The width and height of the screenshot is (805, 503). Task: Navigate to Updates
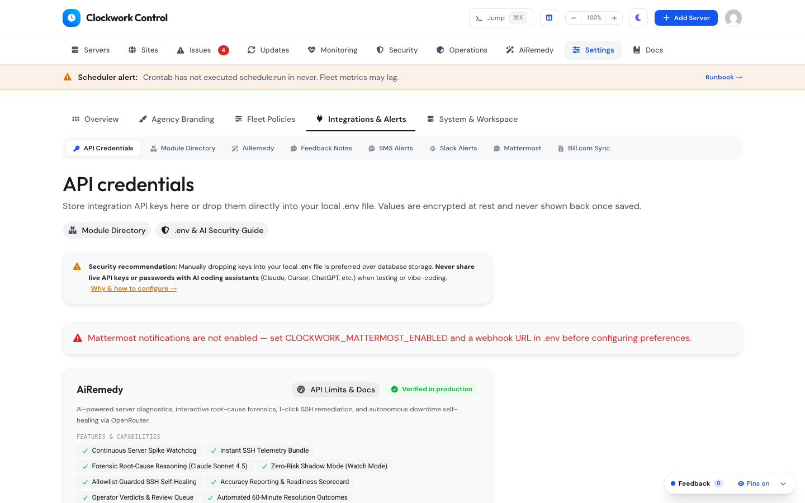[268, 50]
